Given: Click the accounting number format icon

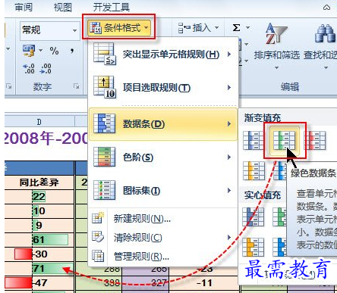Looking at the screenshot, I should (29, 51).
